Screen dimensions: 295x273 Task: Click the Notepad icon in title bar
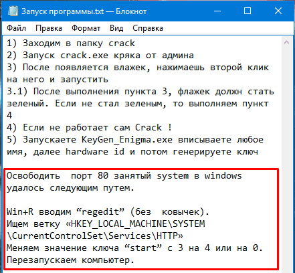click(x=13, y=11)
